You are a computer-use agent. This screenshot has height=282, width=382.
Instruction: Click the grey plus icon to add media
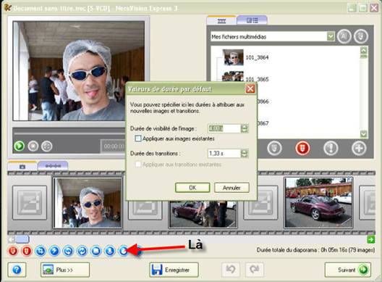[x=359, y=148]
